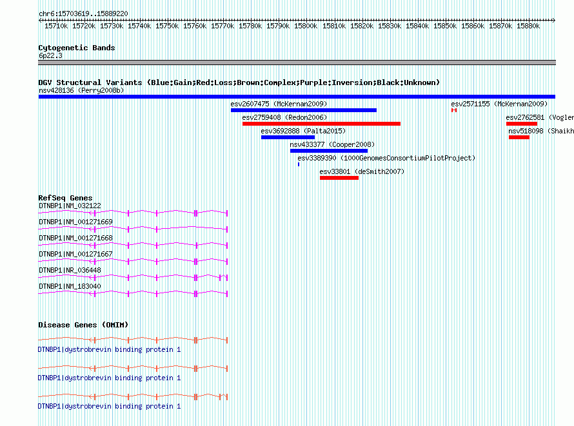Viewport: 574px width, 426px height.
Task: Select esv3389390 (1000GenomesConsortiumPilotProject) label
Action: pos(386,158)
